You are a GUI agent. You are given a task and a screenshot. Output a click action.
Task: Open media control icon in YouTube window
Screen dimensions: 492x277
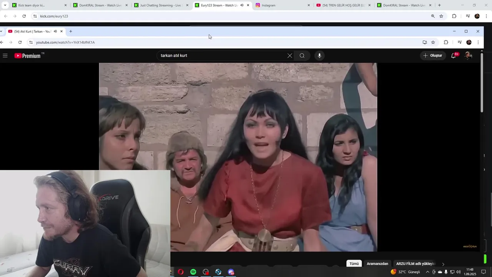pyautogui.click(x=459, y=42)
